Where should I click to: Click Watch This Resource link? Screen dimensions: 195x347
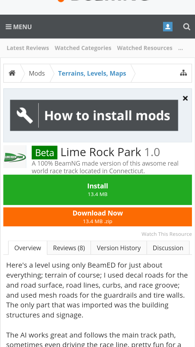point(167,234)
